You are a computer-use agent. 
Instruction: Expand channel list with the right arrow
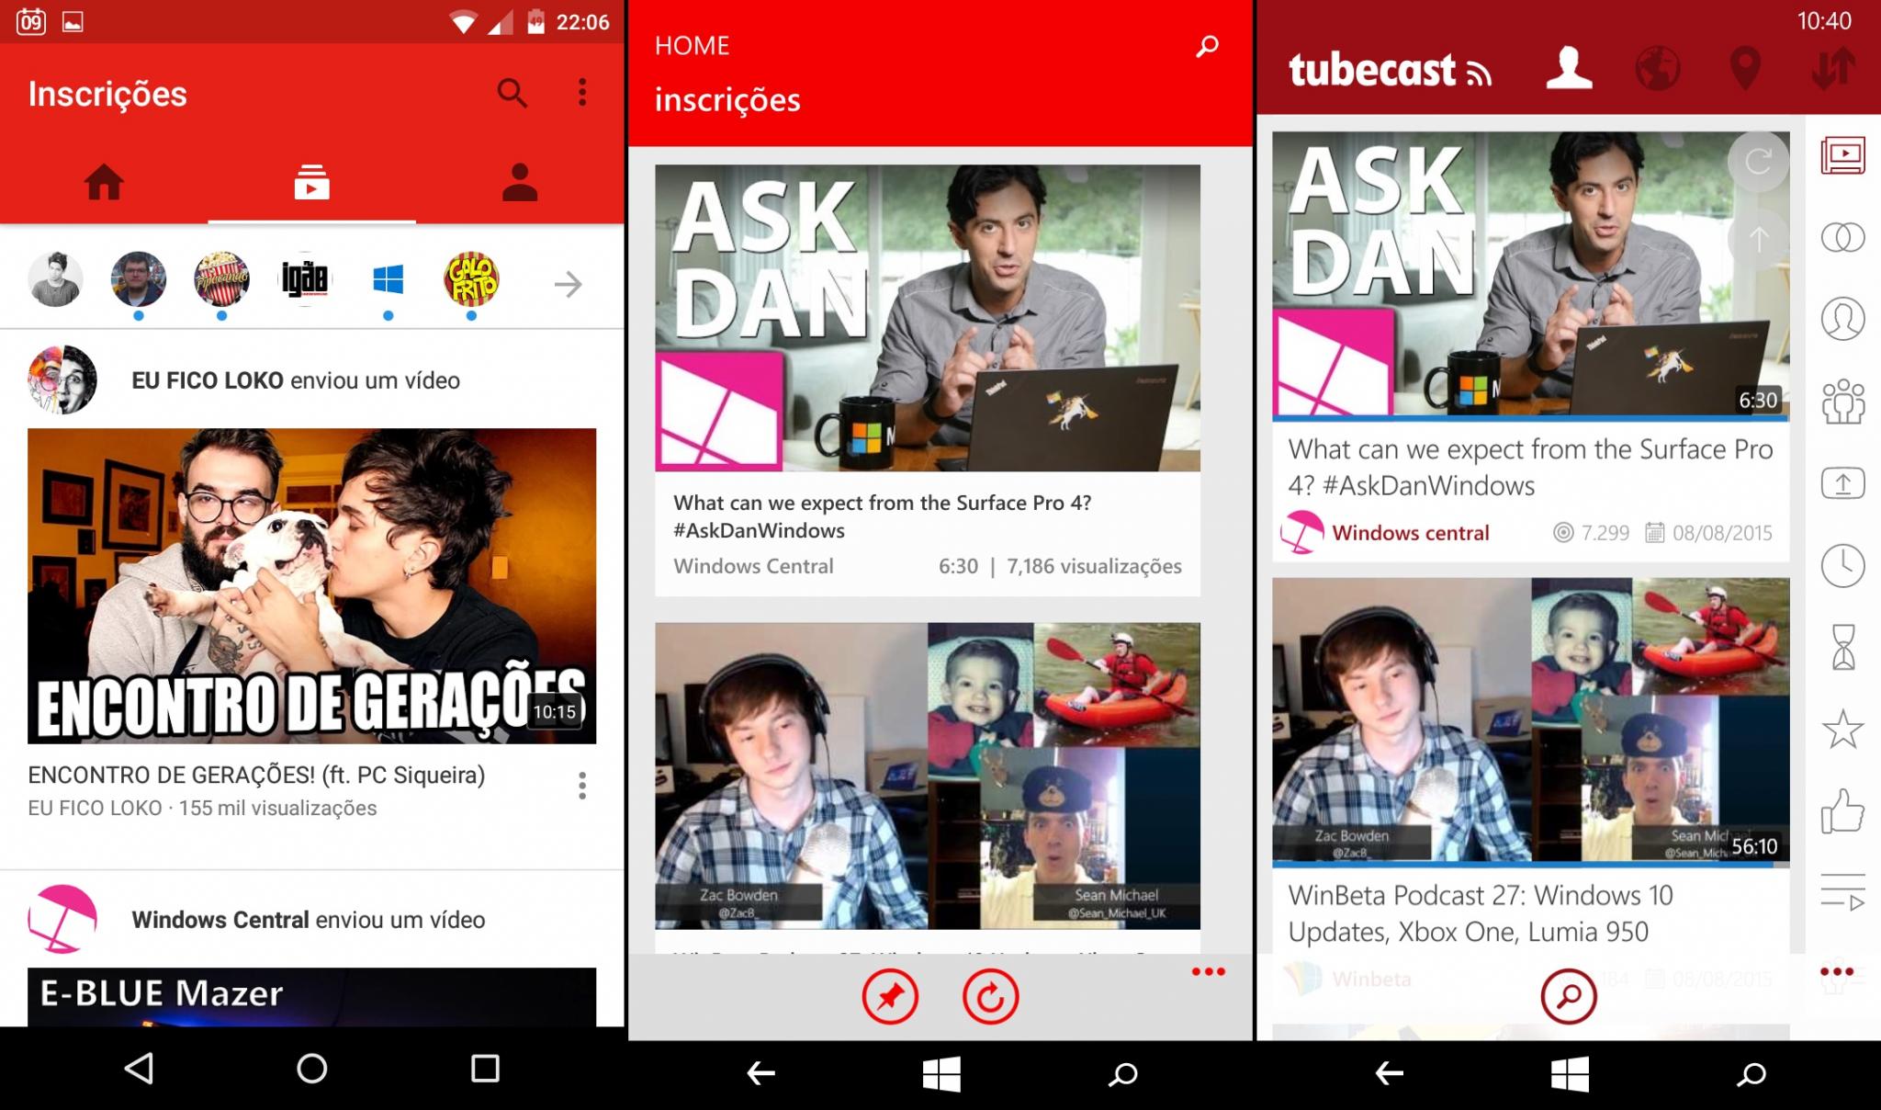pyautogui.click(x=569, y=284)
